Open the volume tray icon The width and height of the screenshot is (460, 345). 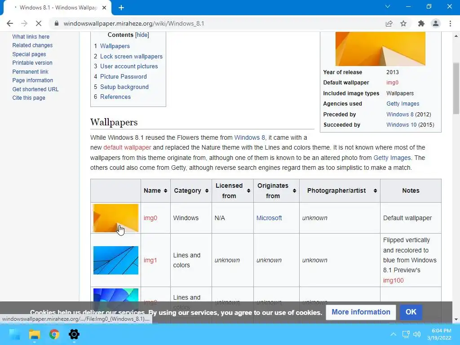416,334
